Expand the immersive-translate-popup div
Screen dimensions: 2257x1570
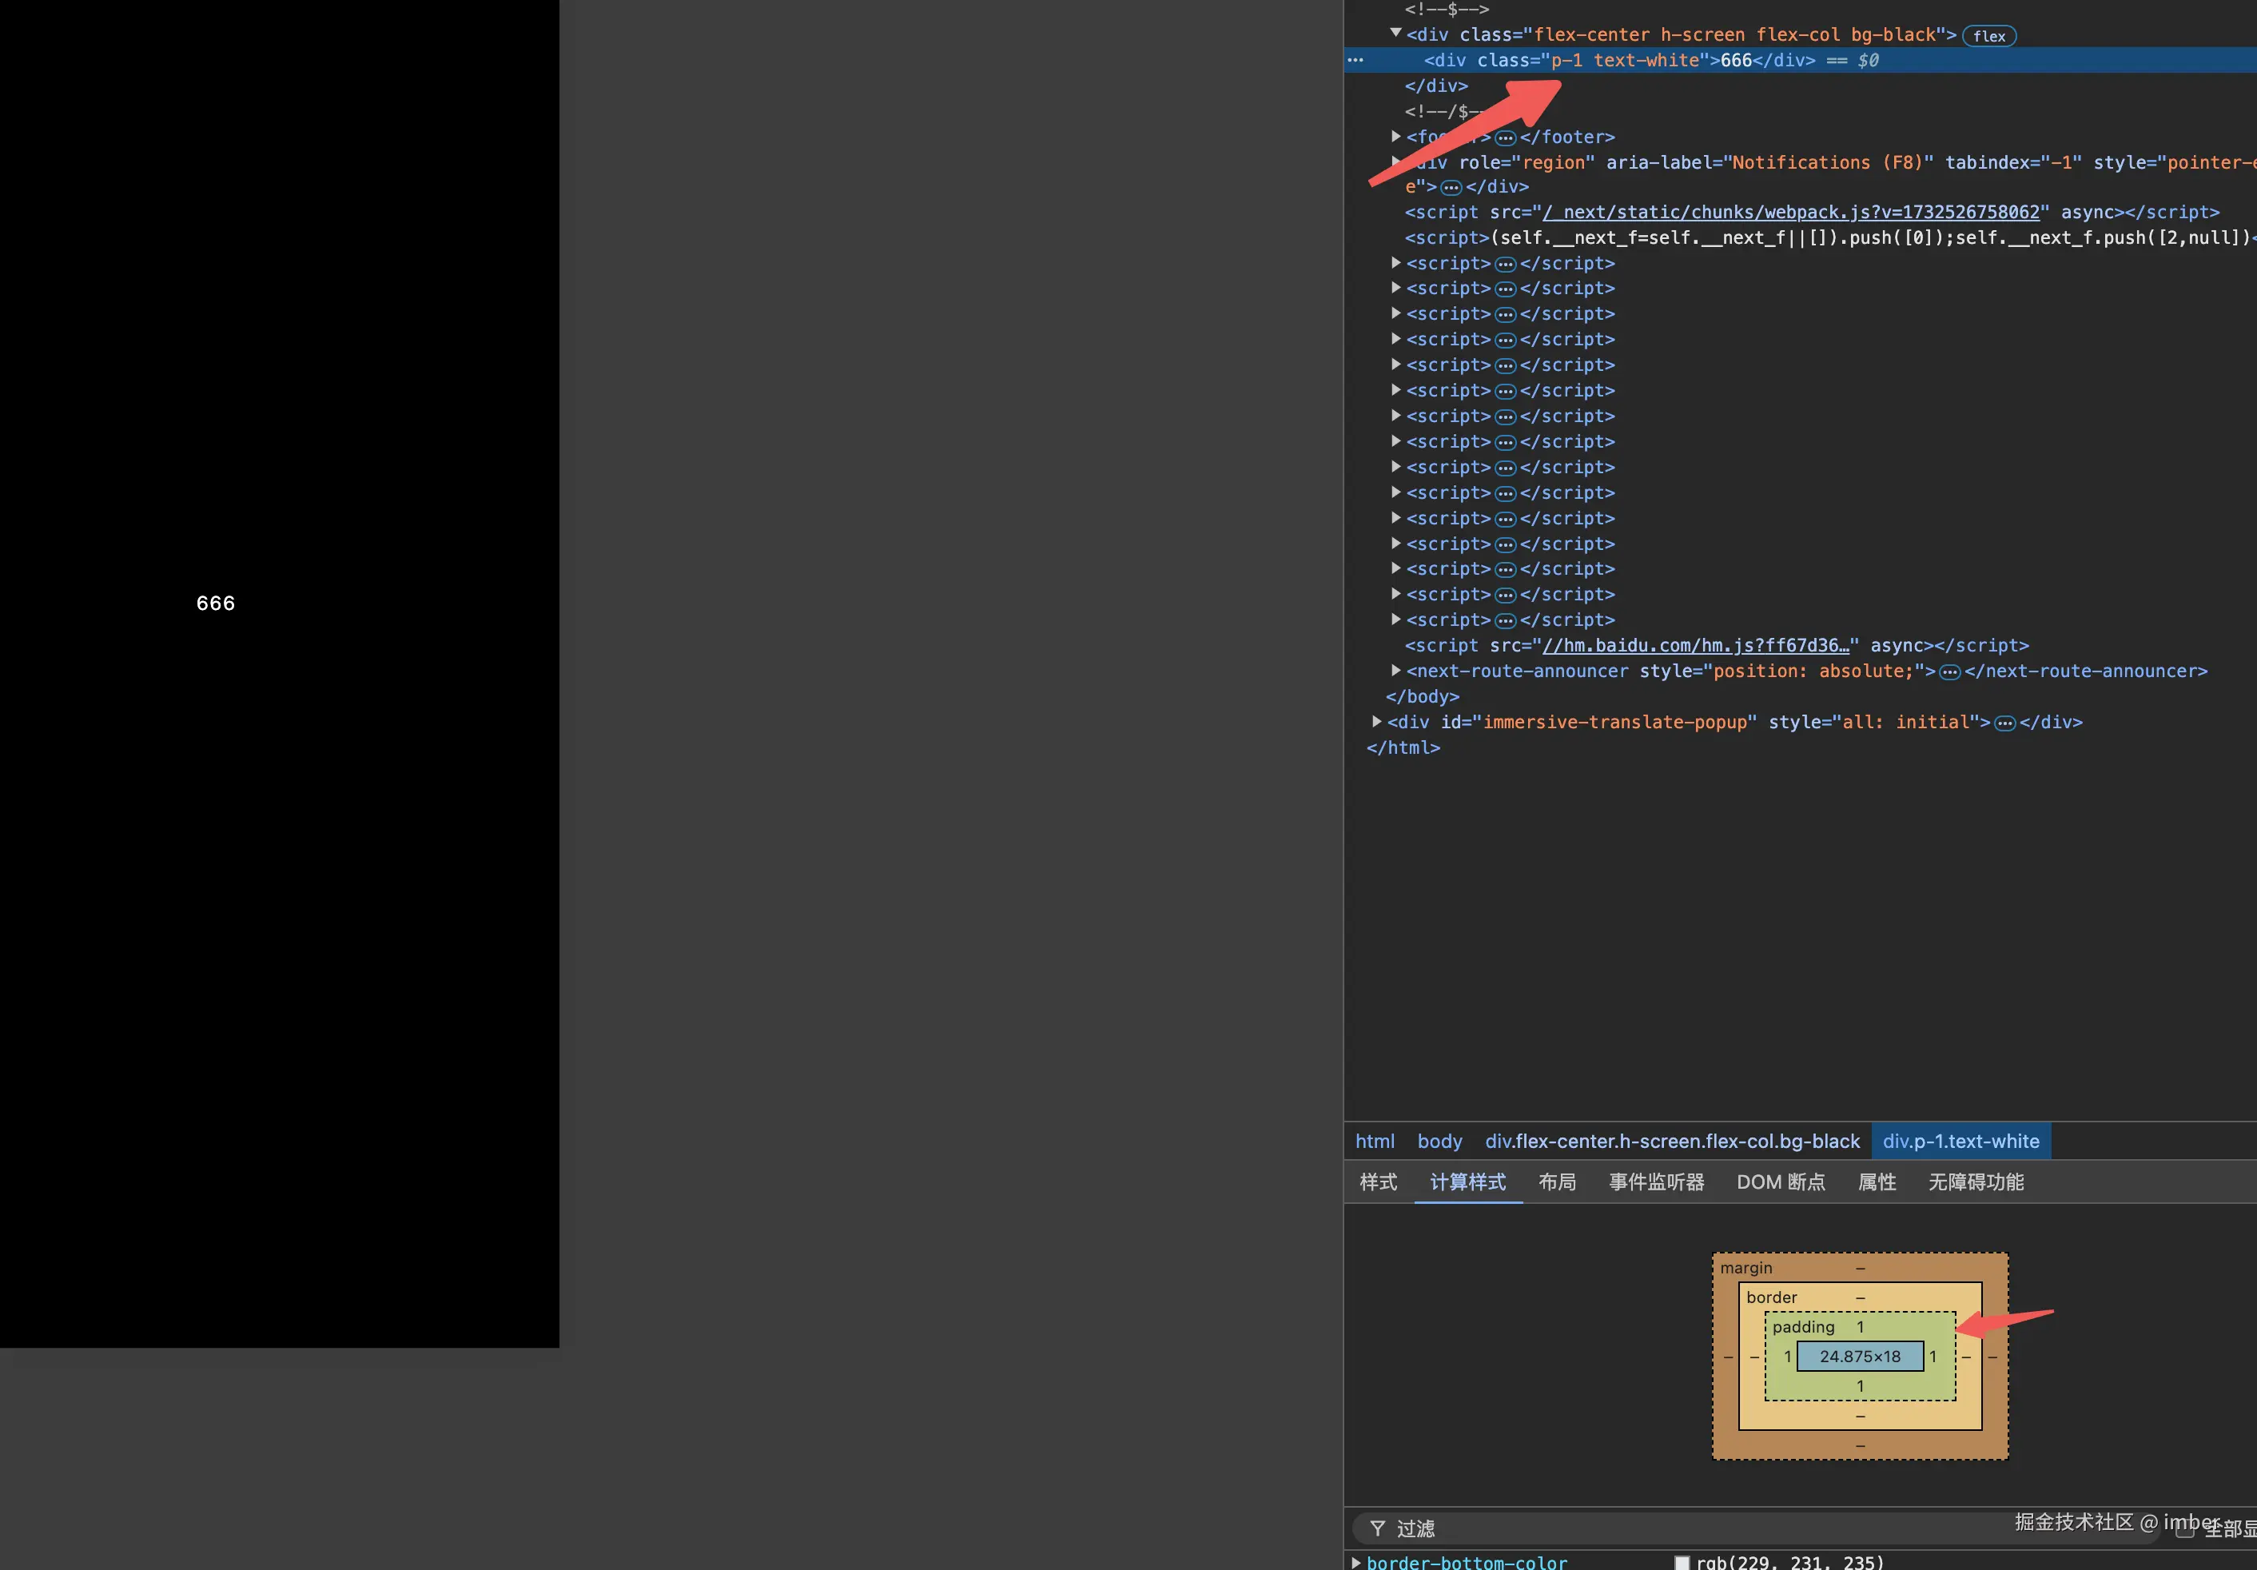point(1376,722)
